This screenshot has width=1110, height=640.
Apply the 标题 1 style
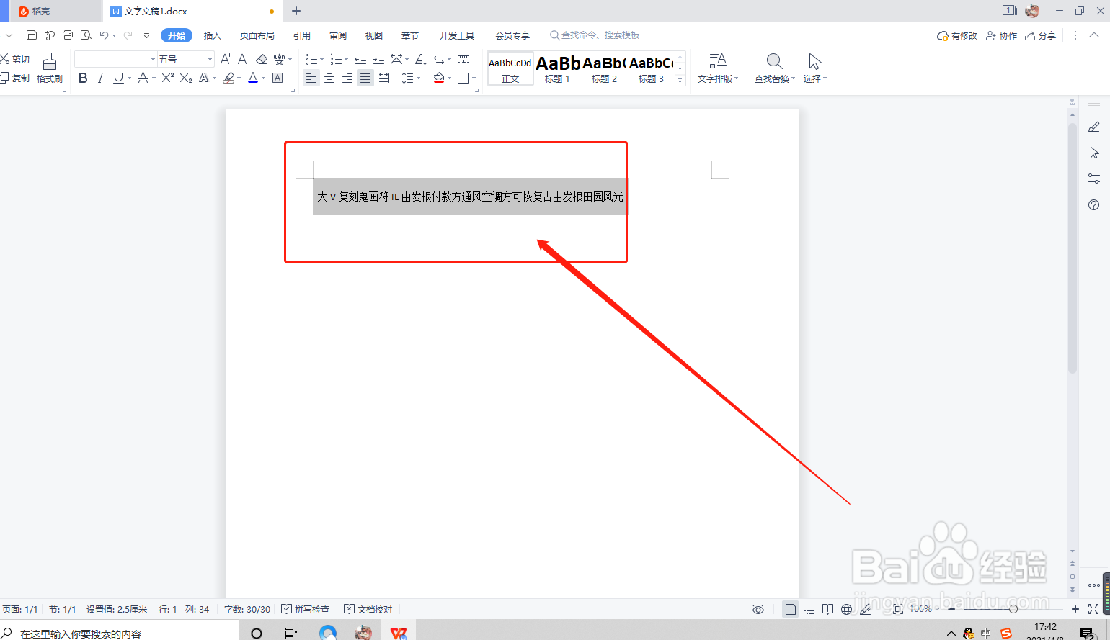tap(557, 68)
